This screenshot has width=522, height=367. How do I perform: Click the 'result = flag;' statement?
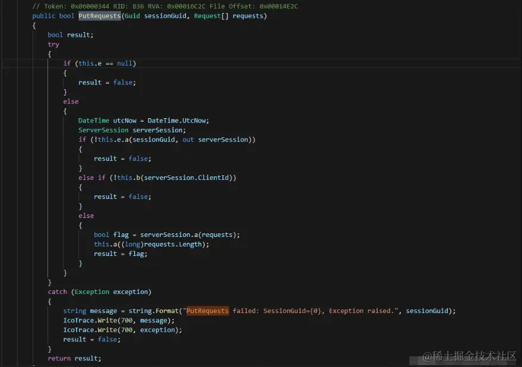[120, 254]
